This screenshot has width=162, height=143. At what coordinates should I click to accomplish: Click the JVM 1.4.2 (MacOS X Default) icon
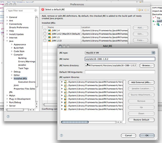(50, 34)
